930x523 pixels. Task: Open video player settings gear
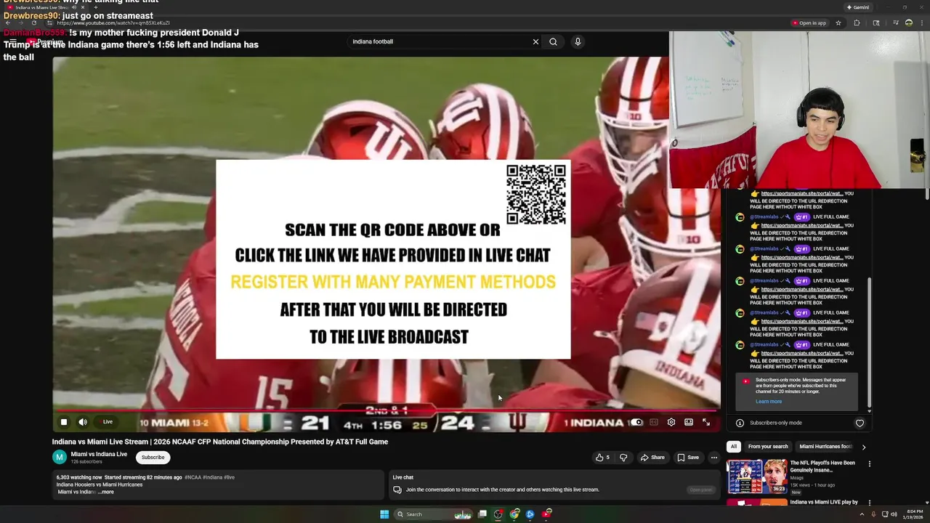click(671, 422)
